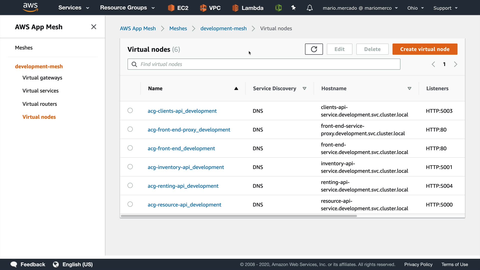Click the horizontal table scrollbar
This screenshot has height=270, width=480.
click(239, 216)
